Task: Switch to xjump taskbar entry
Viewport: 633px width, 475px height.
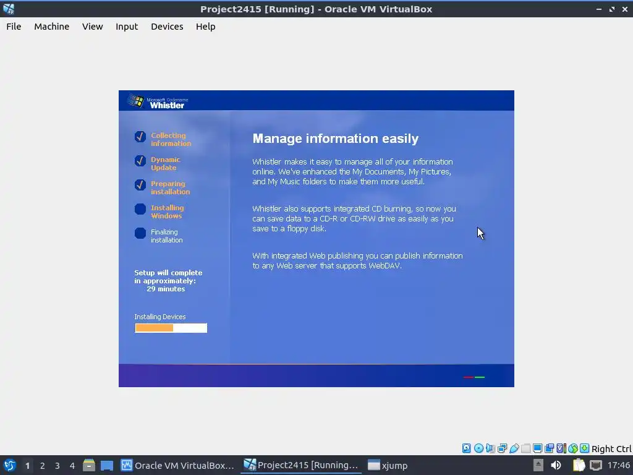Action: (x=388, y=465)
